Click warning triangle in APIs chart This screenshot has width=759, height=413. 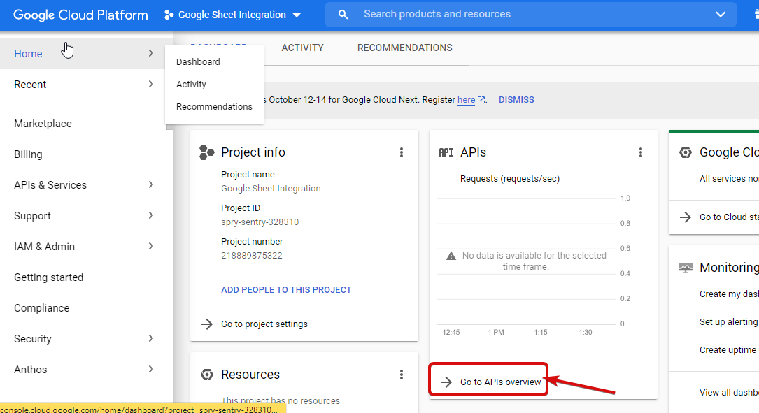tap(451, 256)
